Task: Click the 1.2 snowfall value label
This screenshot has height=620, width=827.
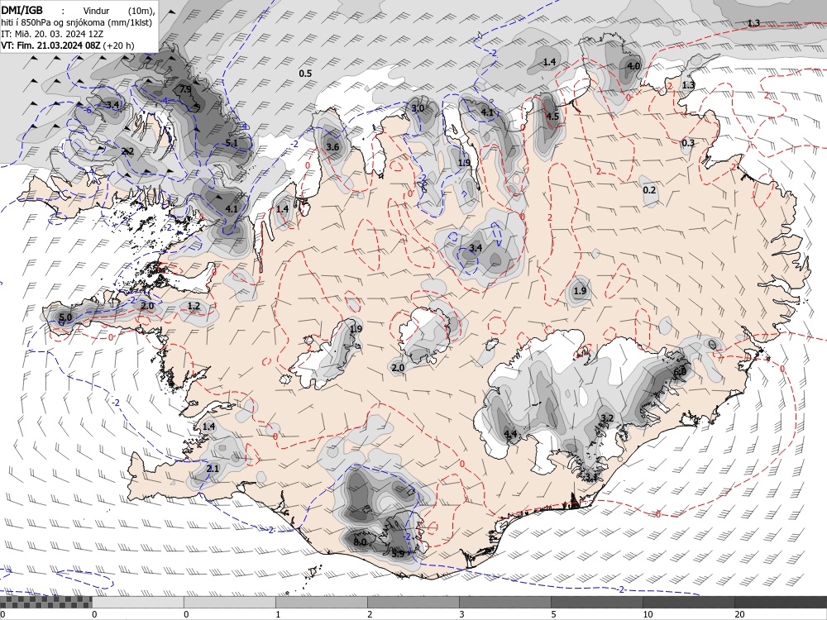Action: (x=194, y=306)
